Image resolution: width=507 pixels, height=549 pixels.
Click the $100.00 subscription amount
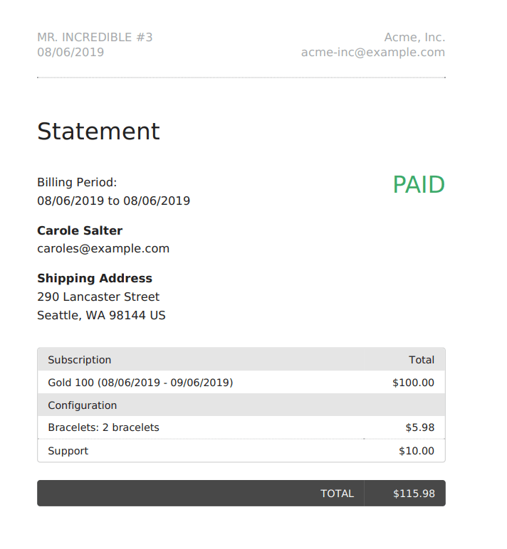pos(413,383)
